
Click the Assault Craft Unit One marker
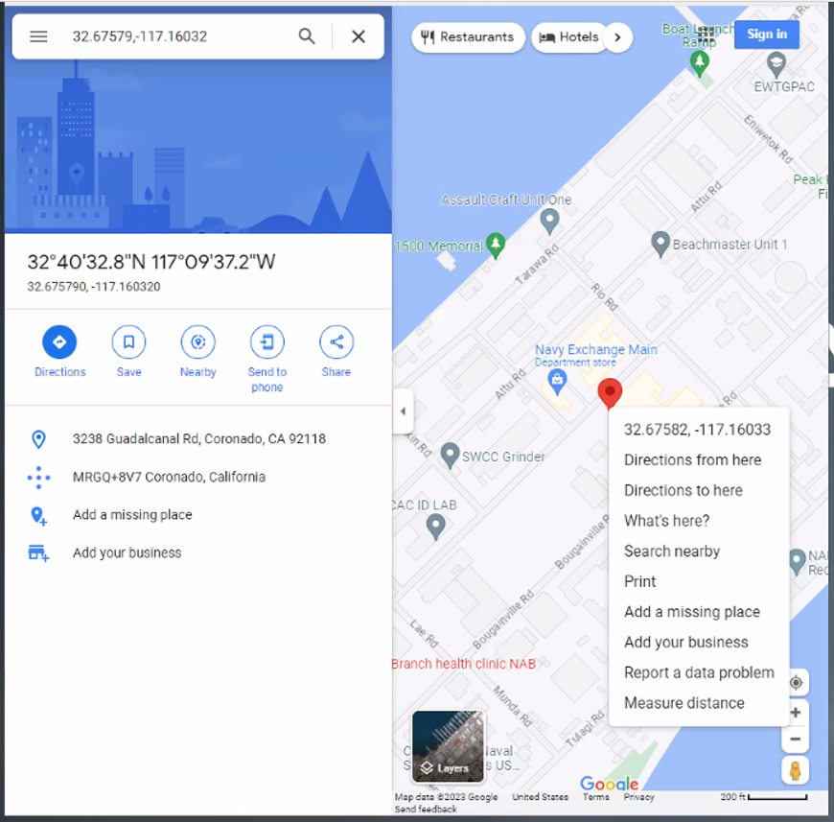tap(549, 221)
